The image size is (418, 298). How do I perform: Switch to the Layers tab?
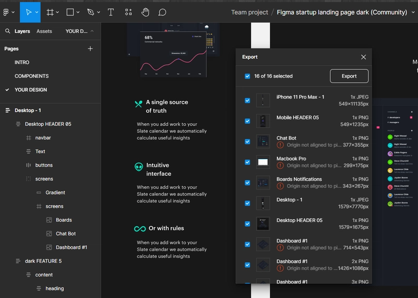point(22,31)
